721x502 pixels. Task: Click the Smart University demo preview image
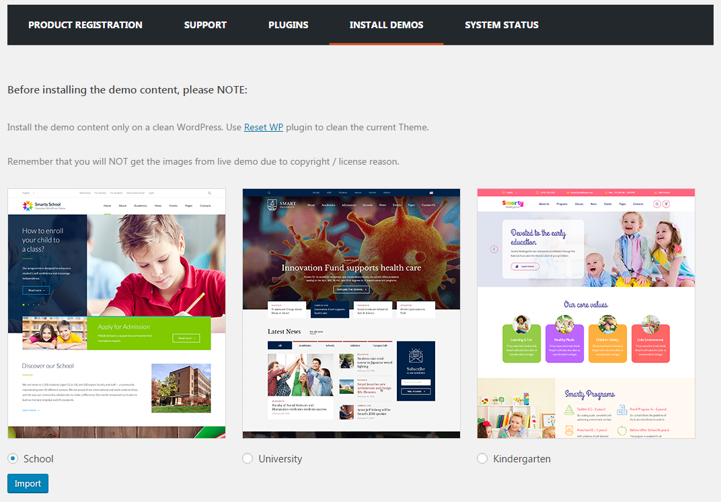coord(351,313)
